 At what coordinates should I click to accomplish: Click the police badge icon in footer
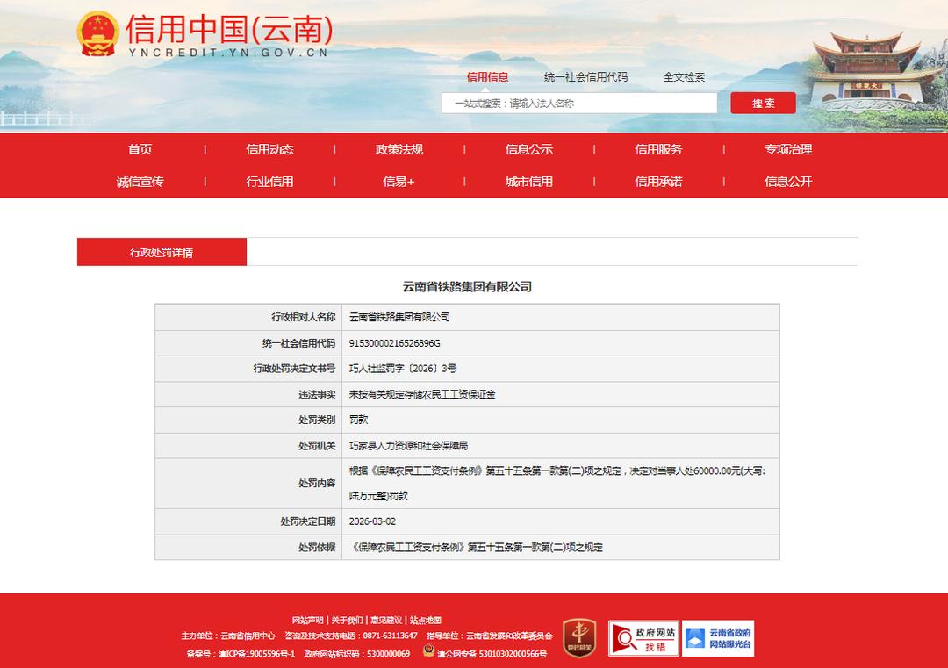[x=428, y=651]
